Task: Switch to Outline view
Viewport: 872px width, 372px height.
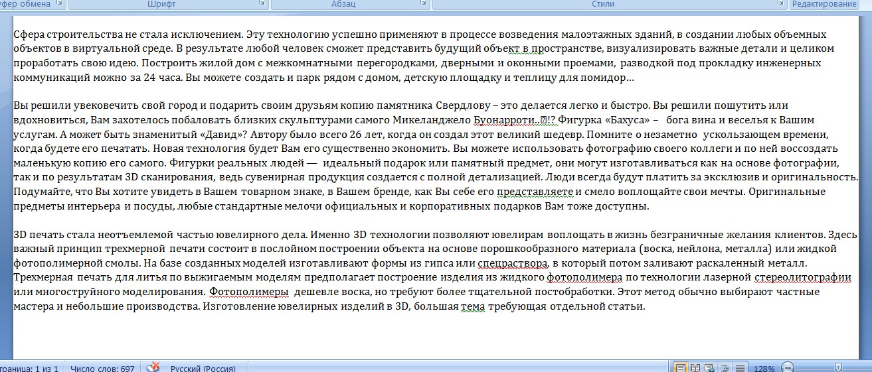Action: pyautogui.click(x=725, y=368)
